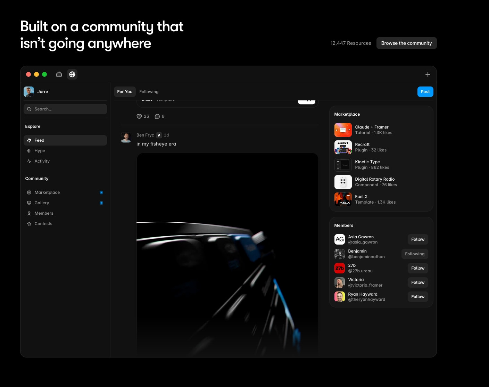
Task: Like the post with heart icon
Action: click(x=139, y=116)
